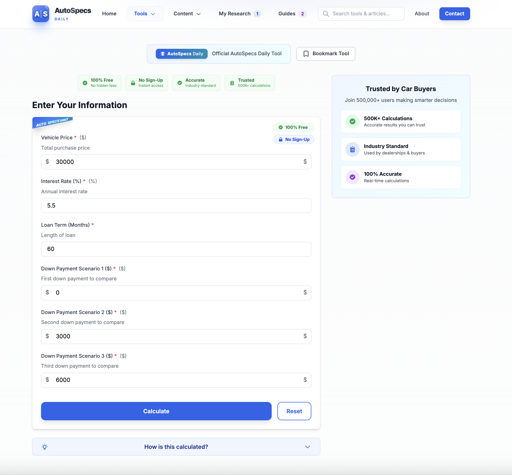Viewport: 512px width, 475px height.
Task: Click the layers icon in AutoSpecs Daily badge
Action: (163, 54)
